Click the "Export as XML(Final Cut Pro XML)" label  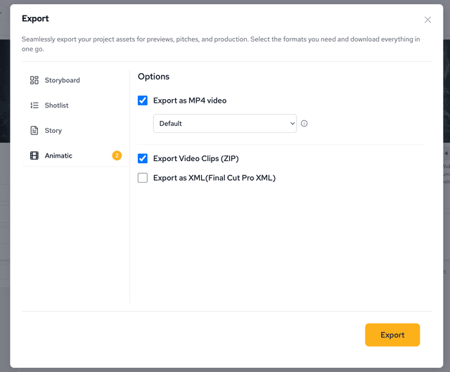click(214, 178)
